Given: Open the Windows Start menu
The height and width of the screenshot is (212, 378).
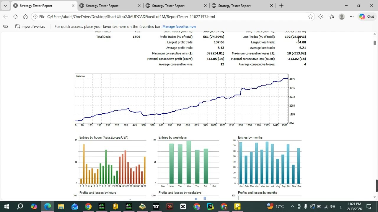Looking at the screenshot, I should 6,206.
